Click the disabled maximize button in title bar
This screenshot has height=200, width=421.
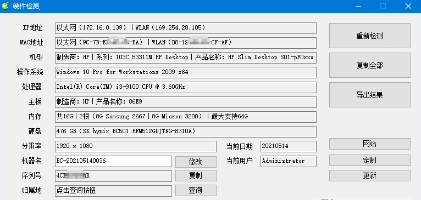pos(383,6)
